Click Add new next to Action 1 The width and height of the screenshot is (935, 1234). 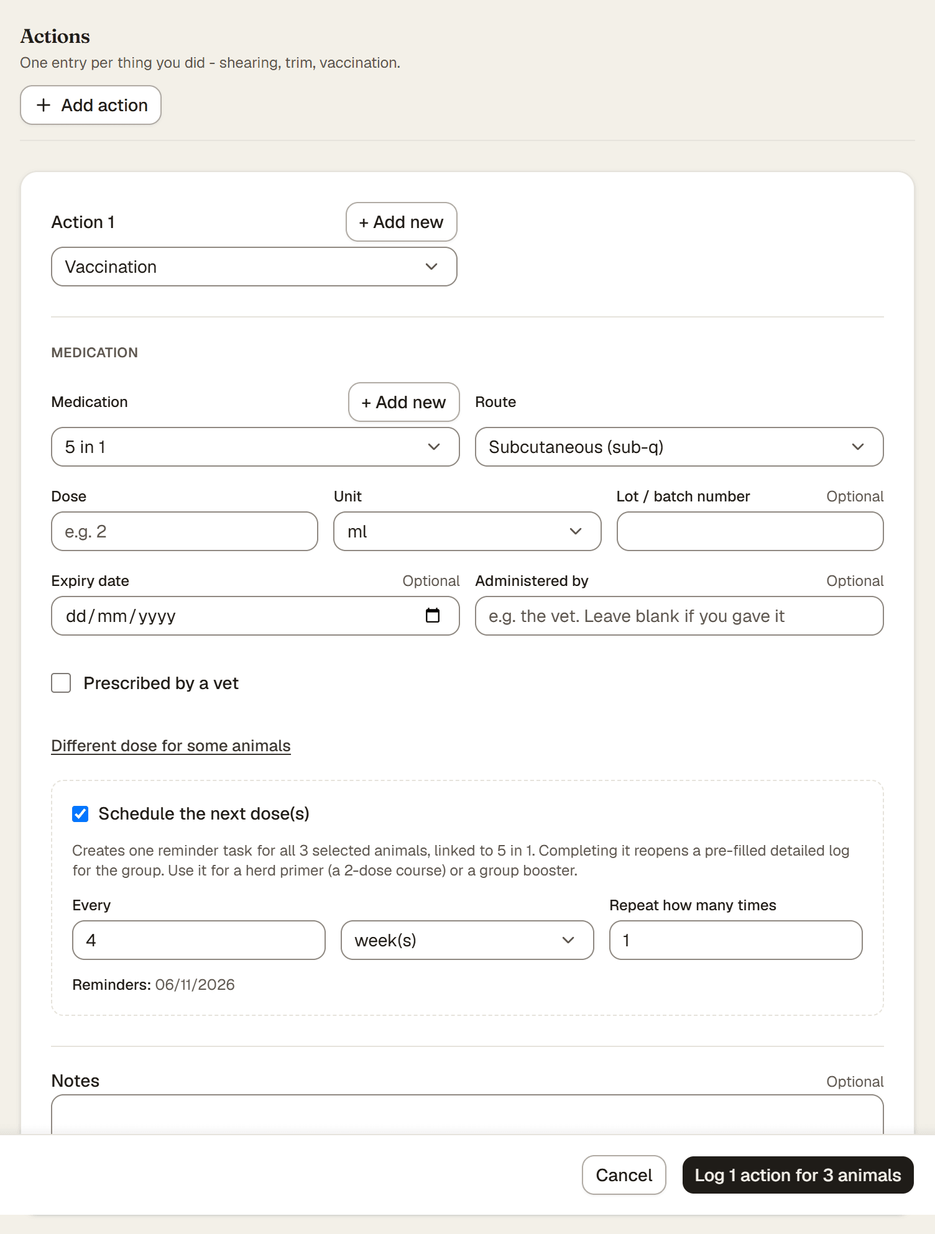(402, 222)
